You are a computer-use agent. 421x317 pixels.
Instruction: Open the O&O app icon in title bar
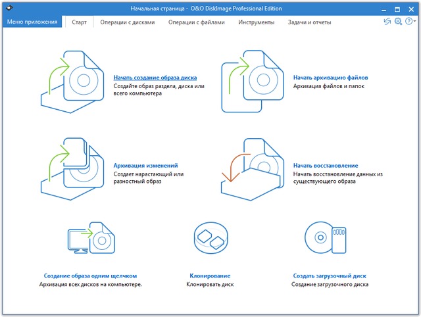pyautogui.click(x=9, y=8)
